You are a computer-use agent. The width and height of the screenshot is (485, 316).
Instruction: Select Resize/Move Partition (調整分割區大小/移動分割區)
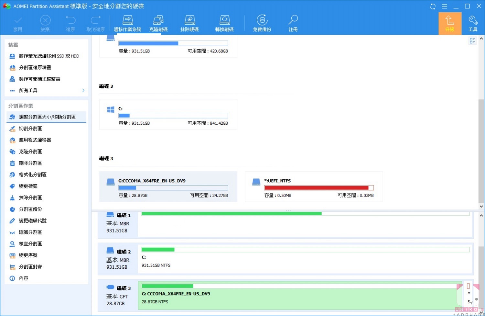(x=47, y=117)
